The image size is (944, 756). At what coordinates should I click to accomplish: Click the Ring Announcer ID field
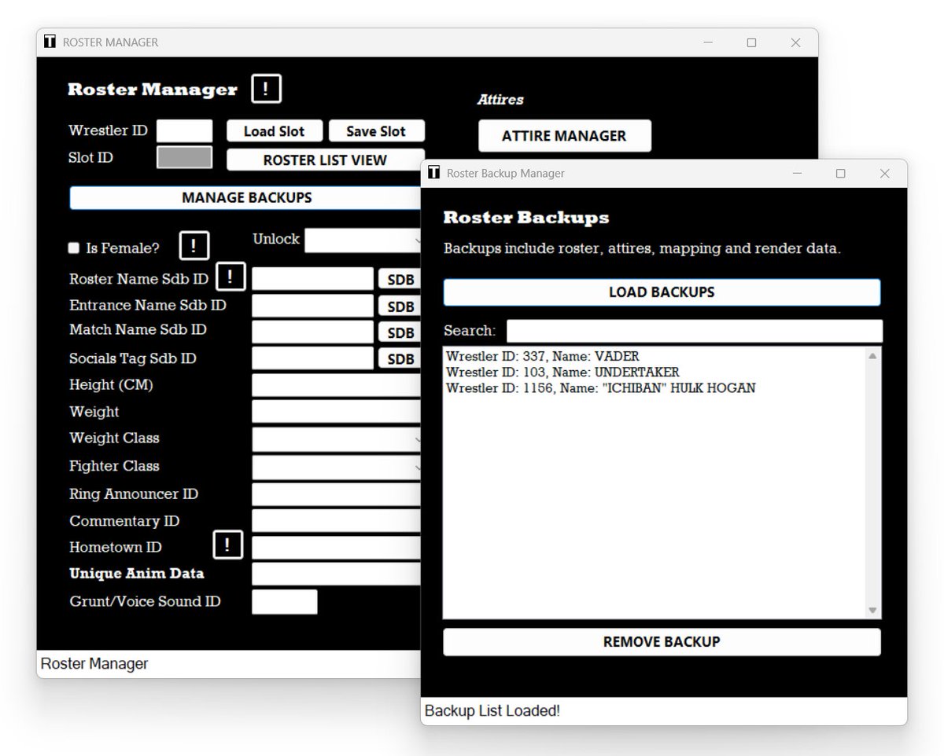tap(337, 494)
